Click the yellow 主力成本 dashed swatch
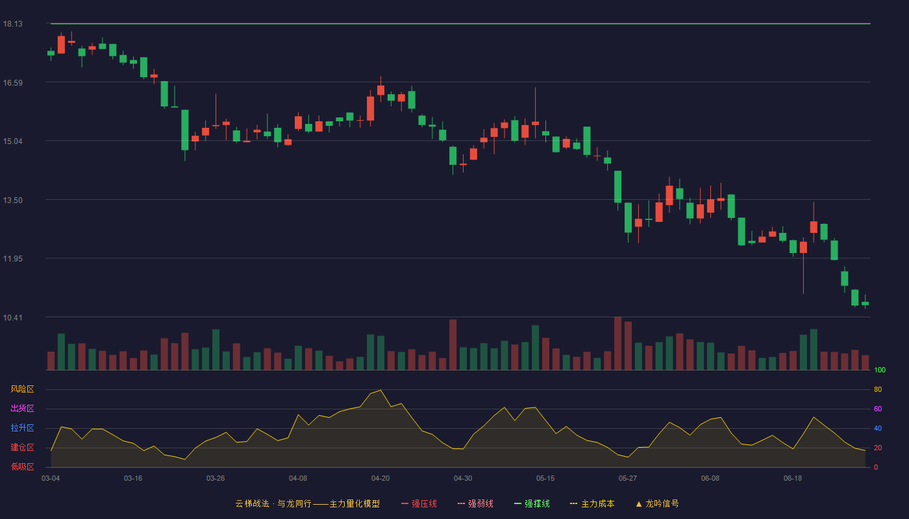 click(573, 503)
